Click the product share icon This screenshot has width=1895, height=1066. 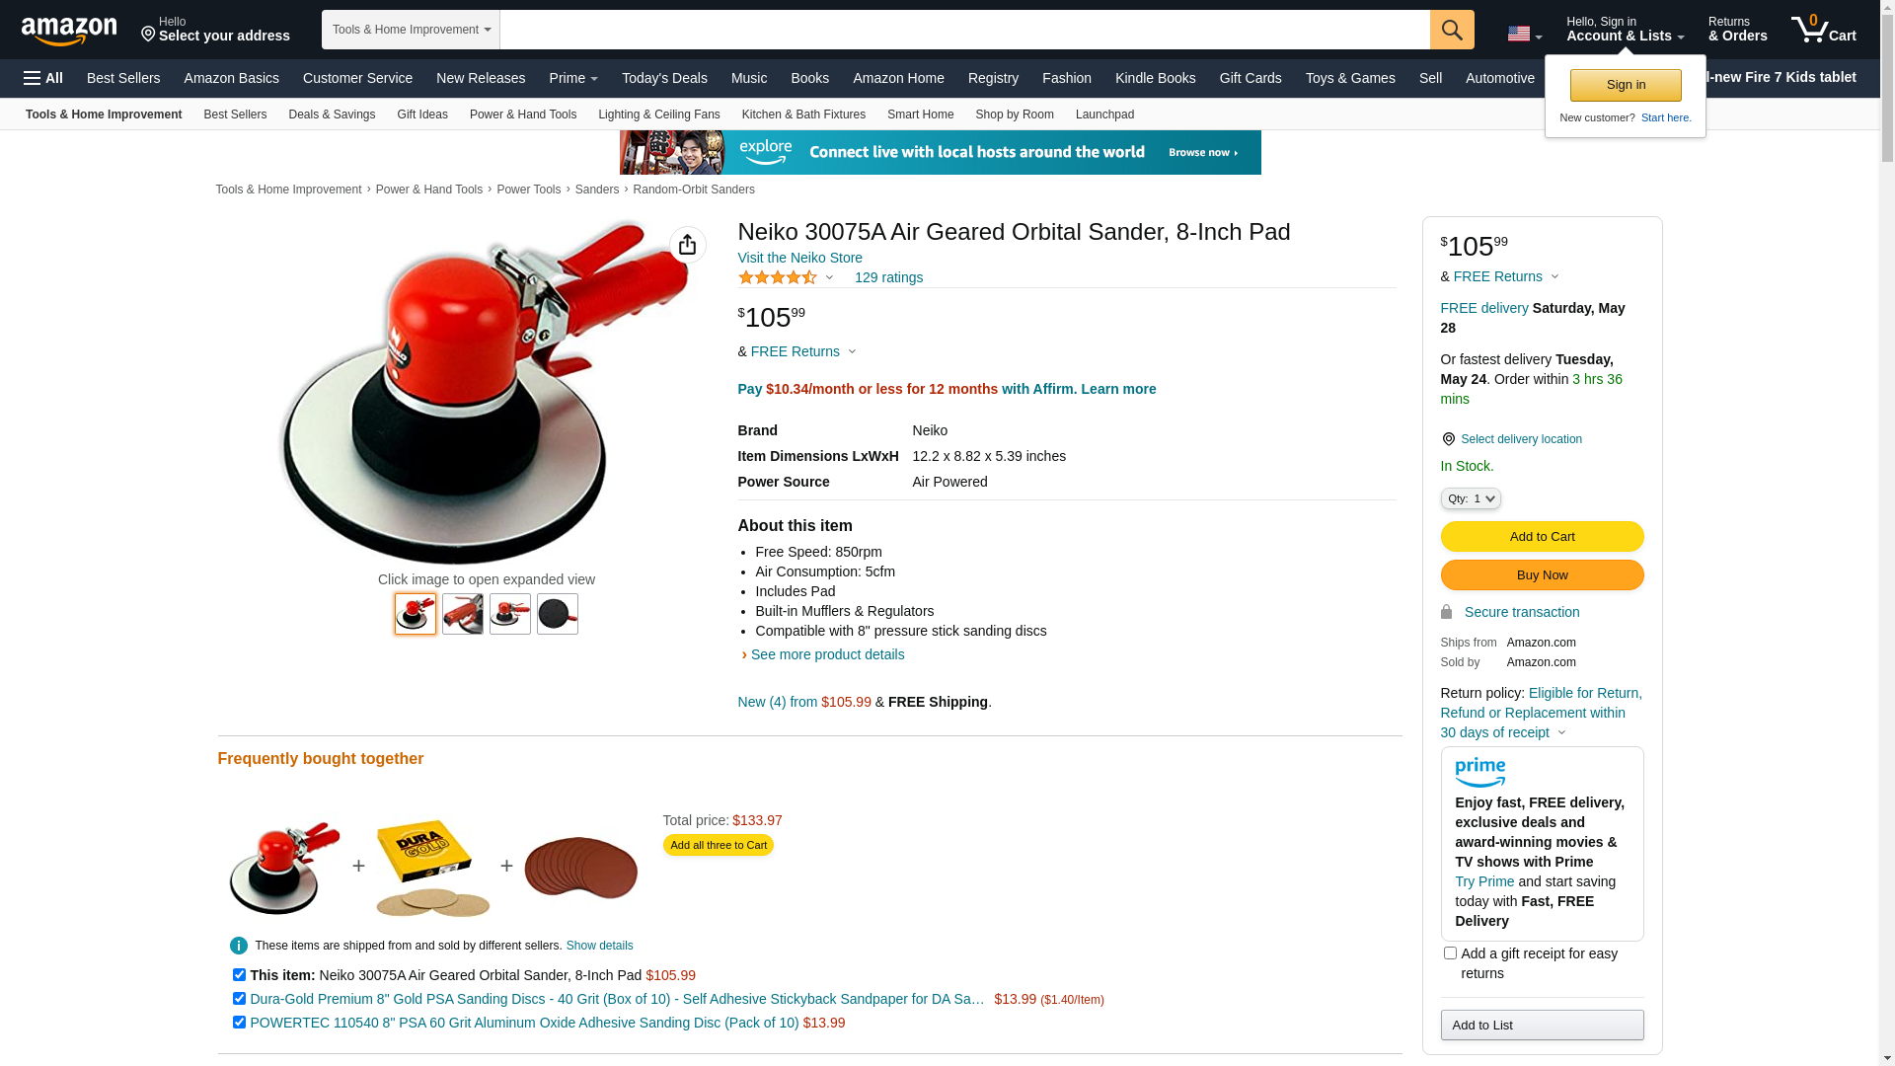point(688,245)
